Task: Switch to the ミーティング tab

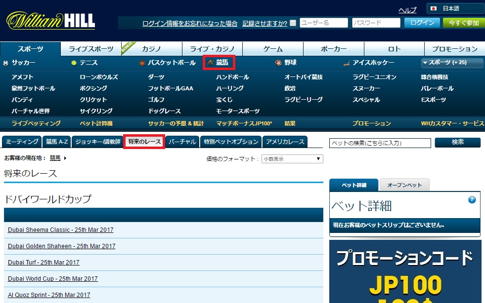Action: 22,142
